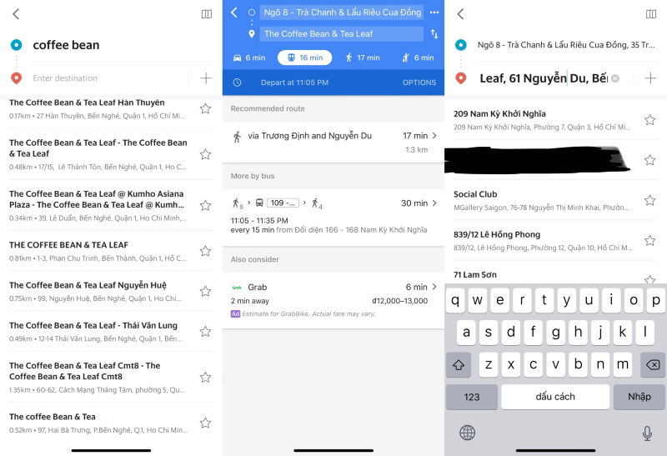Star The Coffee Bean & Tea Leaf Cmt8
667x456 pixels.
coord(205,377)
